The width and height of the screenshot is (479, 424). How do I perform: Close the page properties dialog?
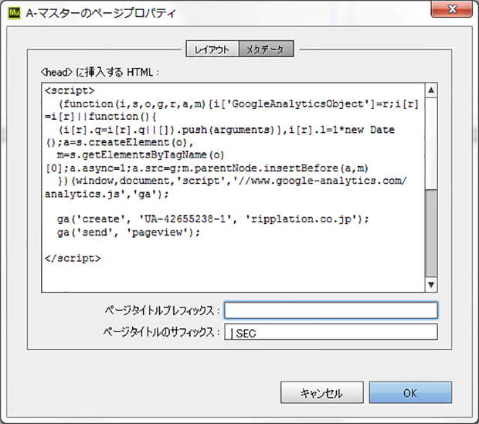452,9
